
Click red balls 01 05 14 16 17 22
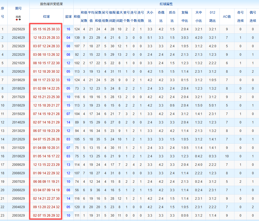(x=46, y=156)
